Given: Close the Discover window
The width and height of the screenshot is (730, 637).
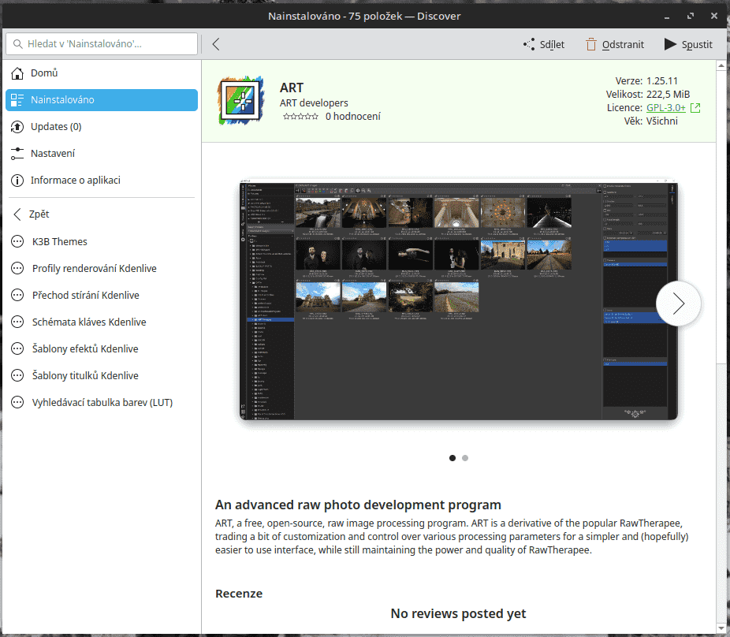Looking at the screenshot, I should pos(714,17).
